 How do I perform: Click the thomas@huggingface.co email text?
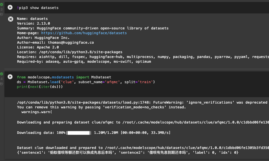click(71, 43)
